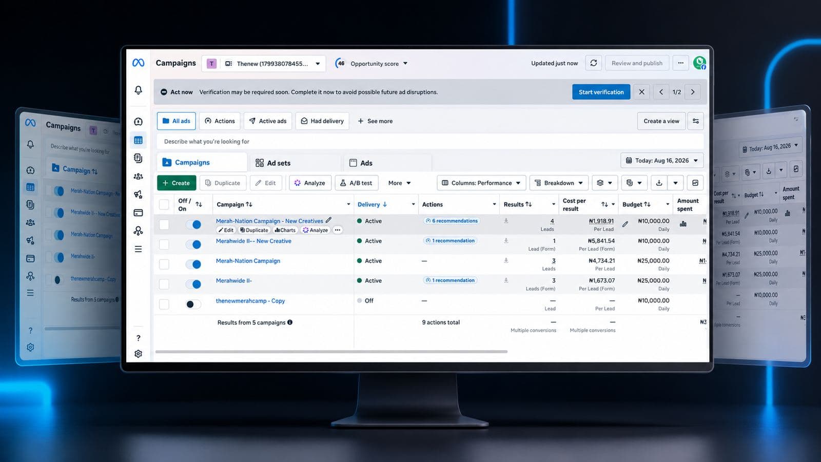Turn on thenewmerahcamp - Copy toggle
The image size is (821, 462).
(193, 304)
